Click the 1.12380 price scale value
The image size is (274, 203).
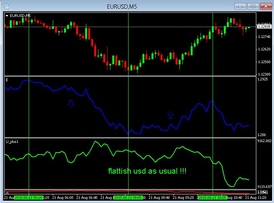pyautogui.click(x=264, y=74)
